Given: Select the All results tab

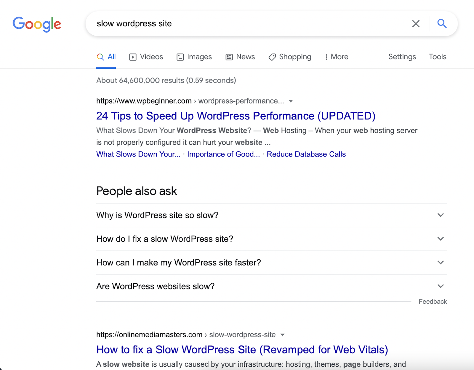Looking at the screenshot, I should click(x=106, y=57).
